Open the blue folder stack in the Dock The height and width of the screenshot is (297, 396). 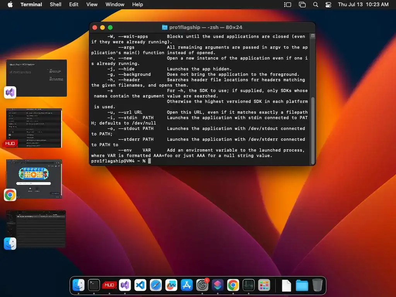tap(302, 286)
